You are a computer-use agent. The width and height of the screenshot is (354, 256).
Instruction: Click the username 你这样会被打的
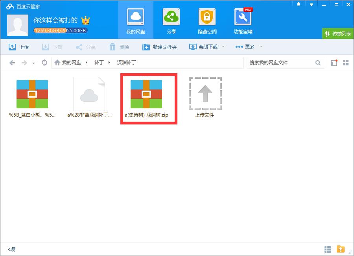pos(55,20)
